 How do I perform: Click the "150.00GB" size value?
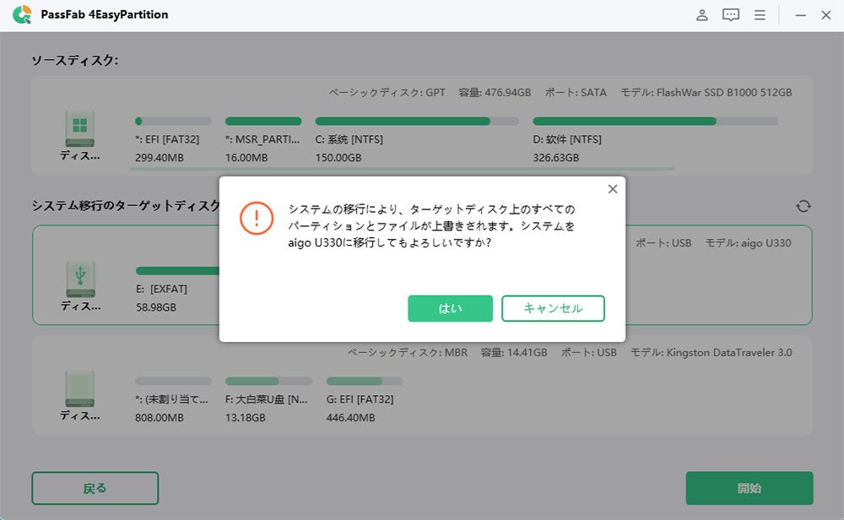[x=338, y=158]
